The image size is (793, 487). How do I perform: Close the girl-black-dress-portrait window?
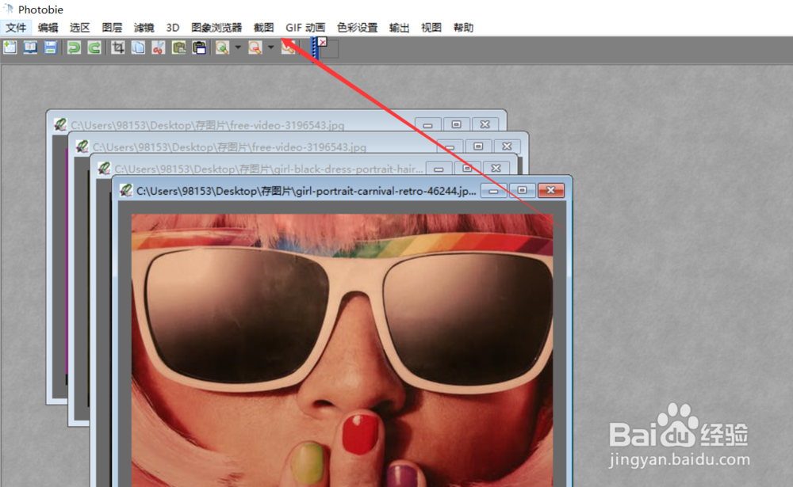point(496,168)
